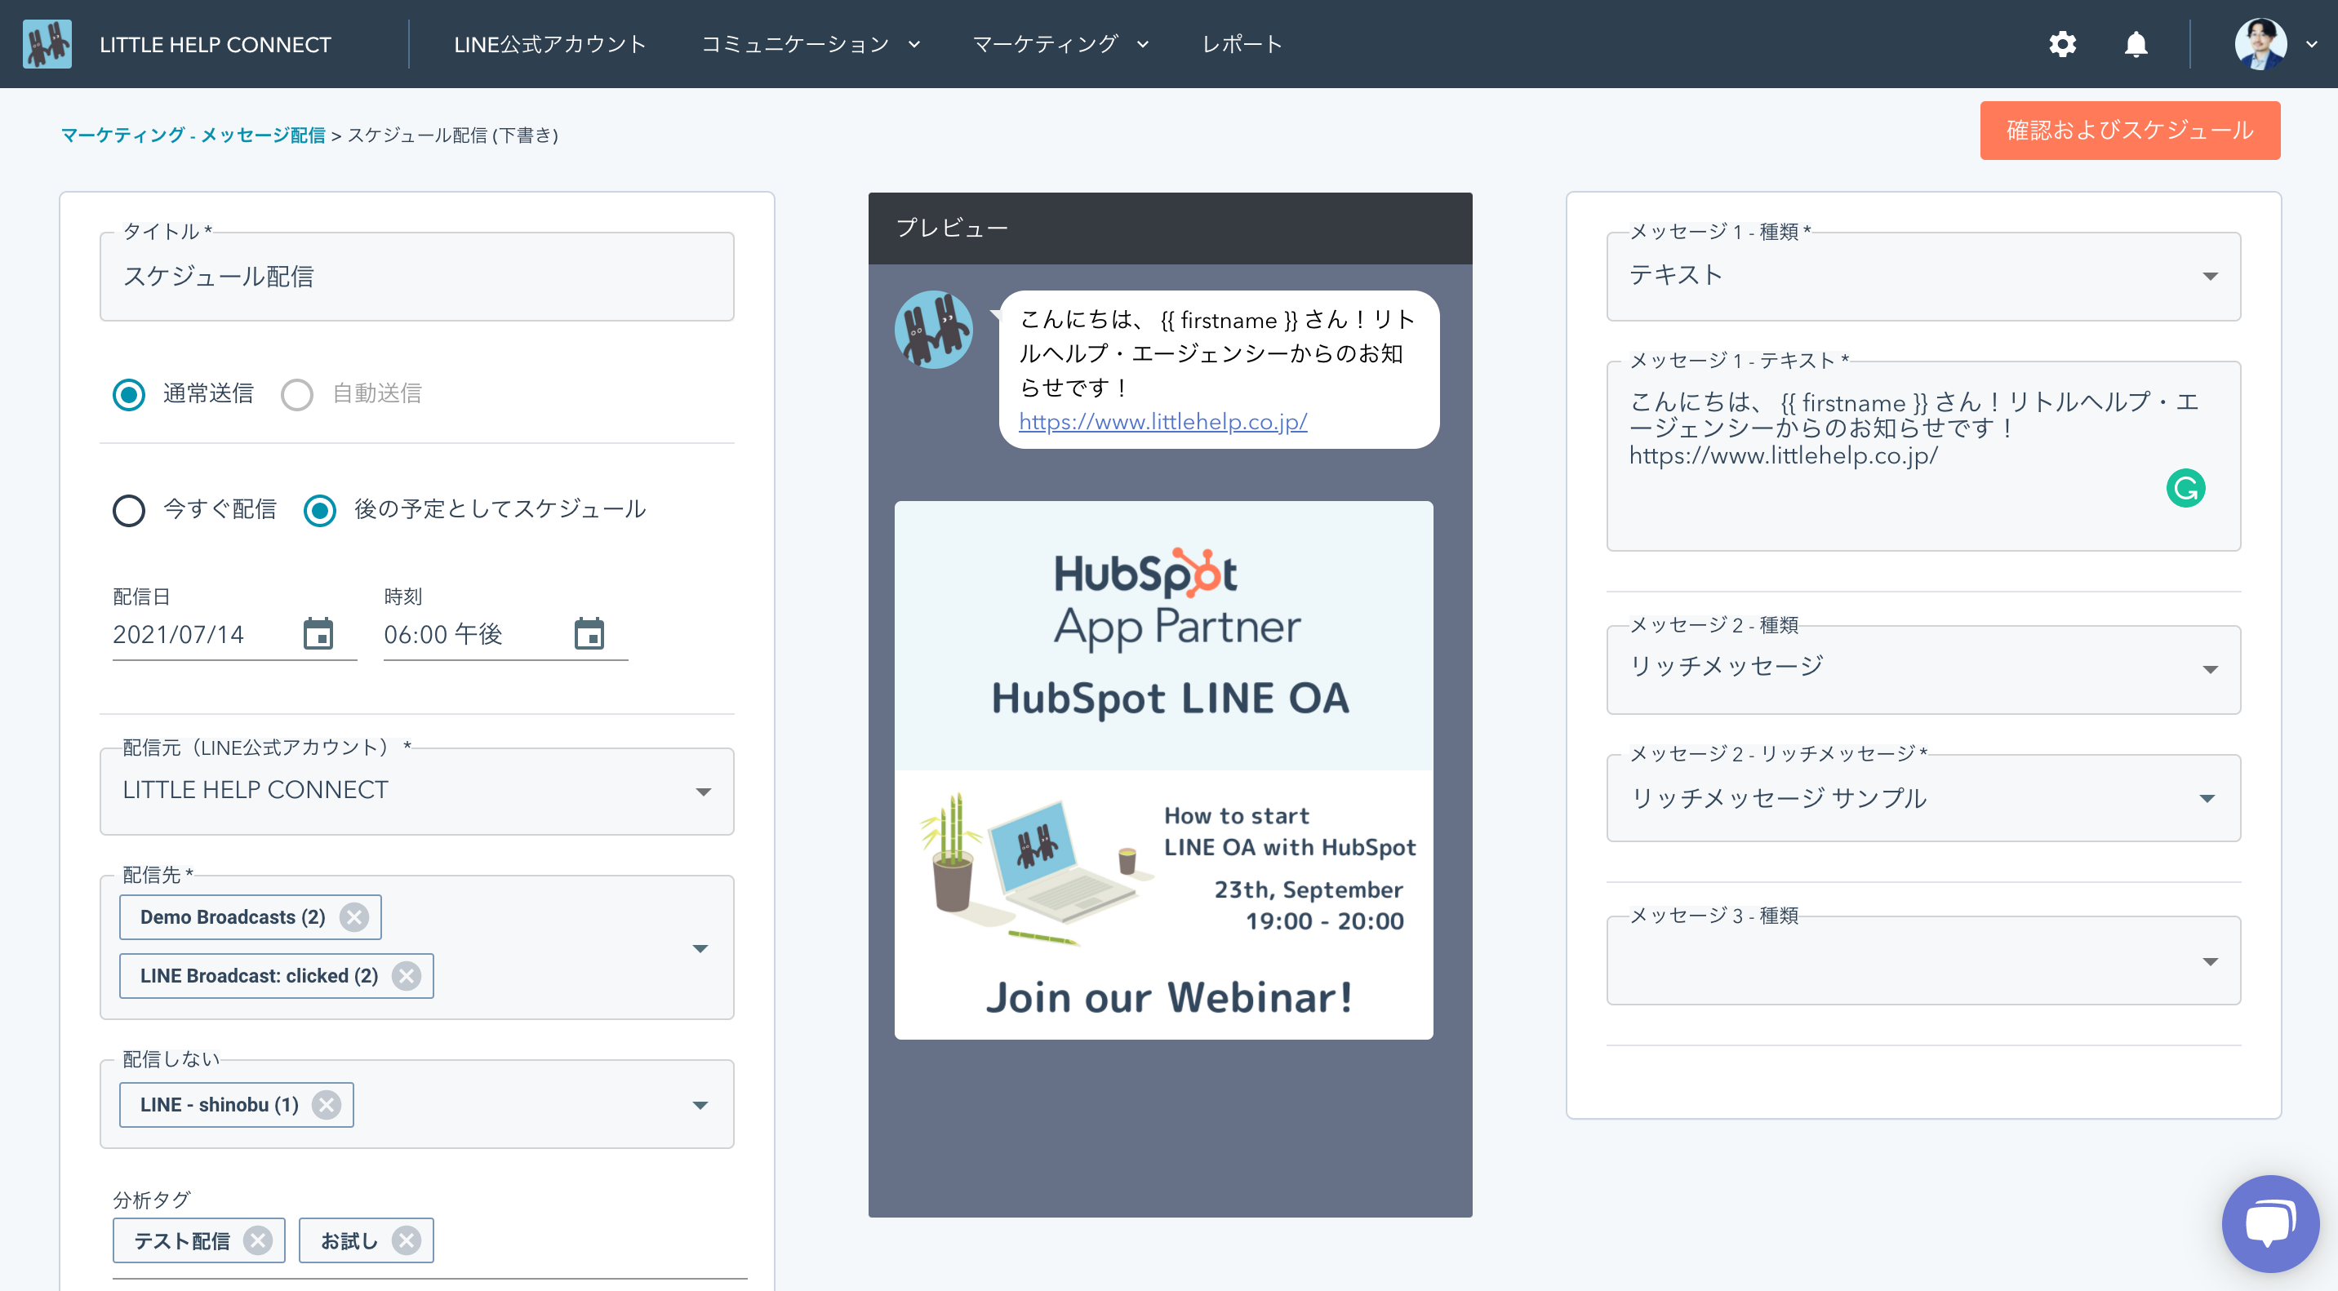This screenshot has height=1291, width=2338.
Task: Open メッセージ 2 - リッチメッセージ dropdown
Action: click(1923, 798)
